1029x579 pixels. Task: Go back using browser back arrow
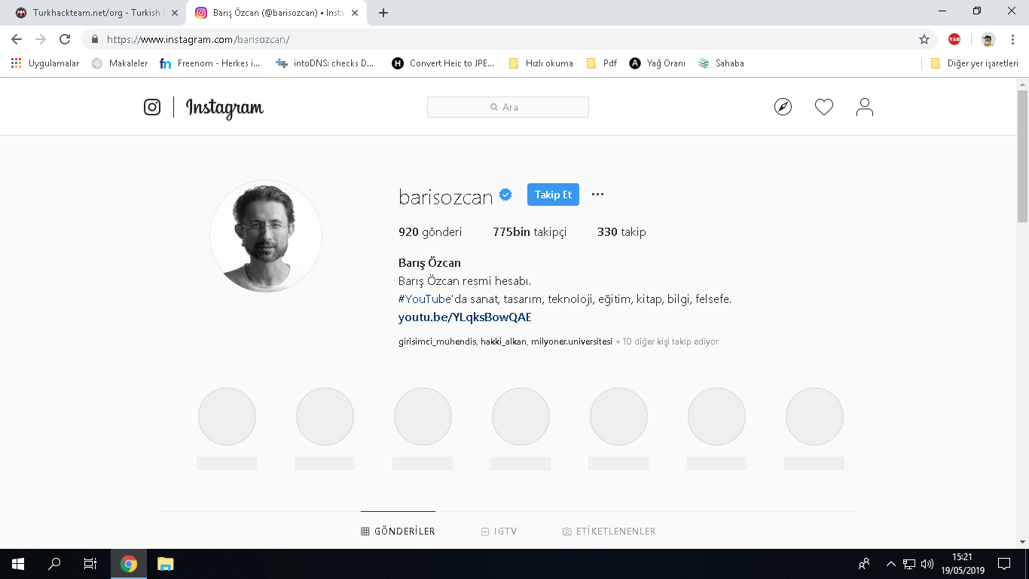17,39
